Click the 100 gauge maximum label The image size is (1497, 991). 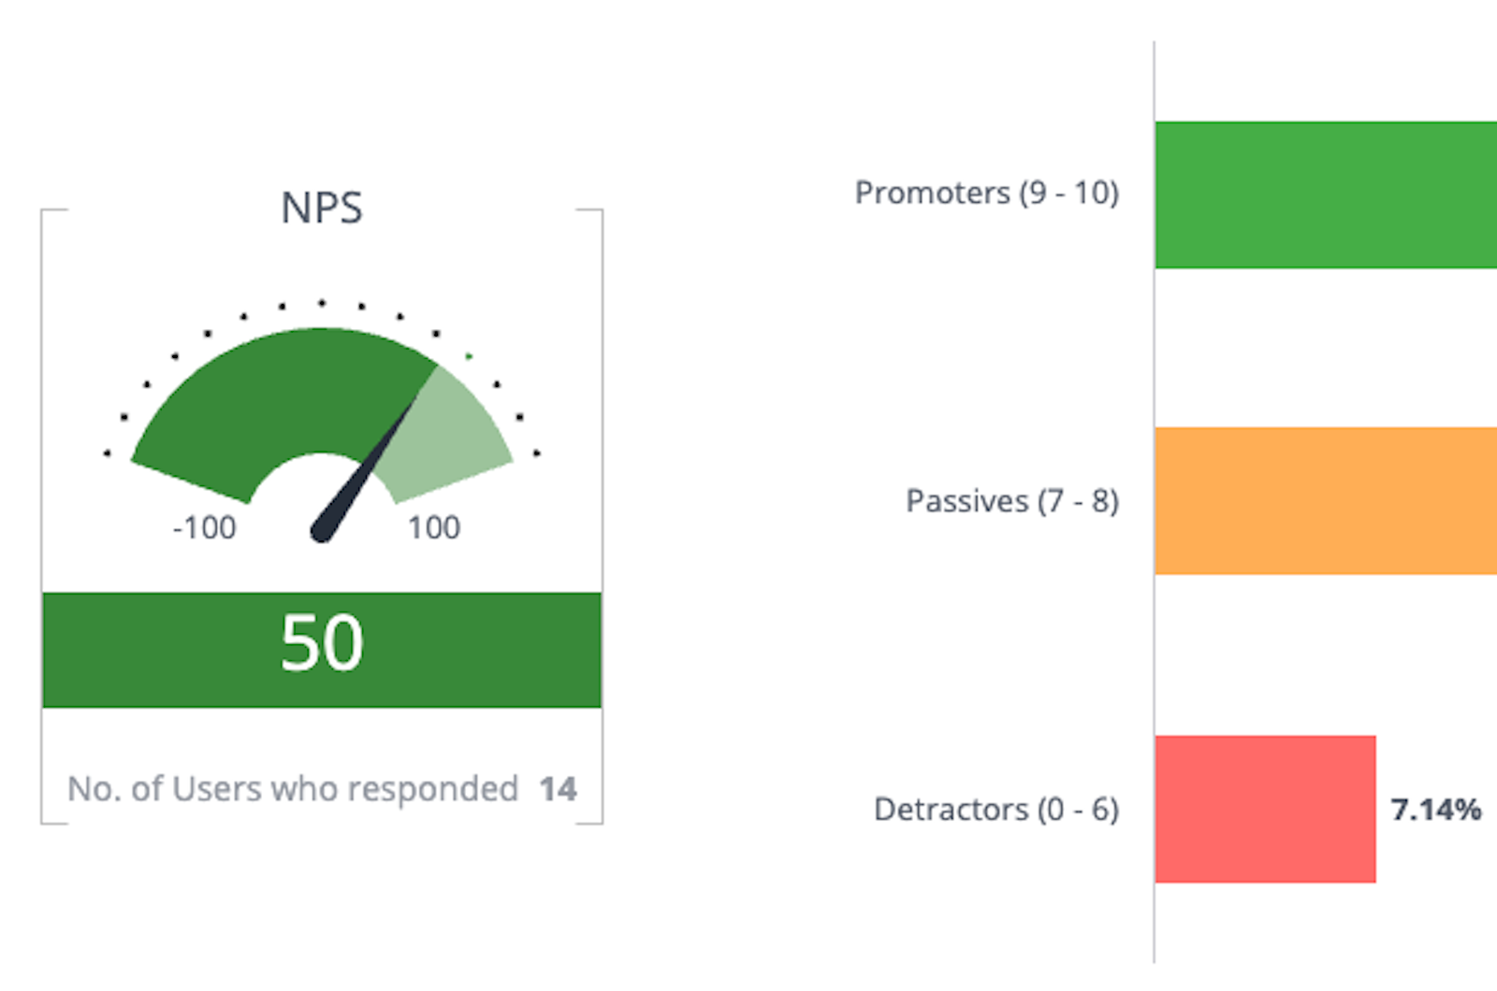[x=434, y=527]
